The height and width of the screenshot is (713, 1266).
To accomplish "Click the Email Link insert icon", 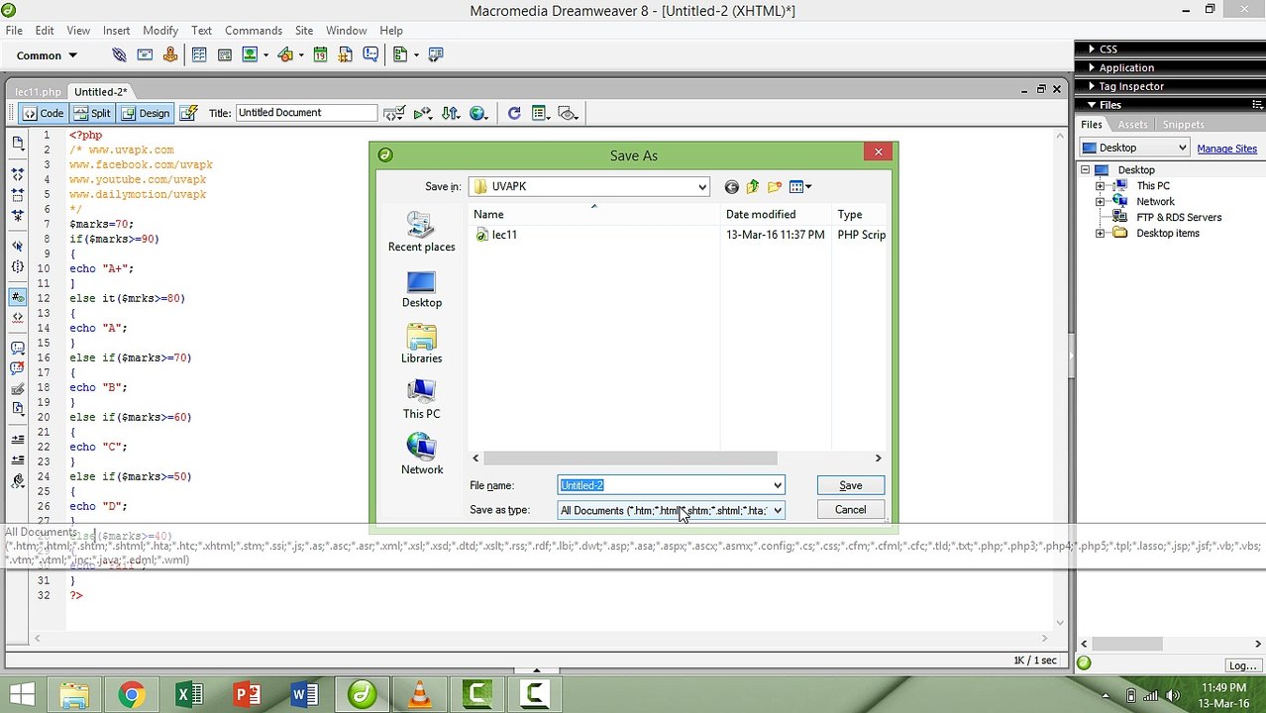I will click(145, 54).
